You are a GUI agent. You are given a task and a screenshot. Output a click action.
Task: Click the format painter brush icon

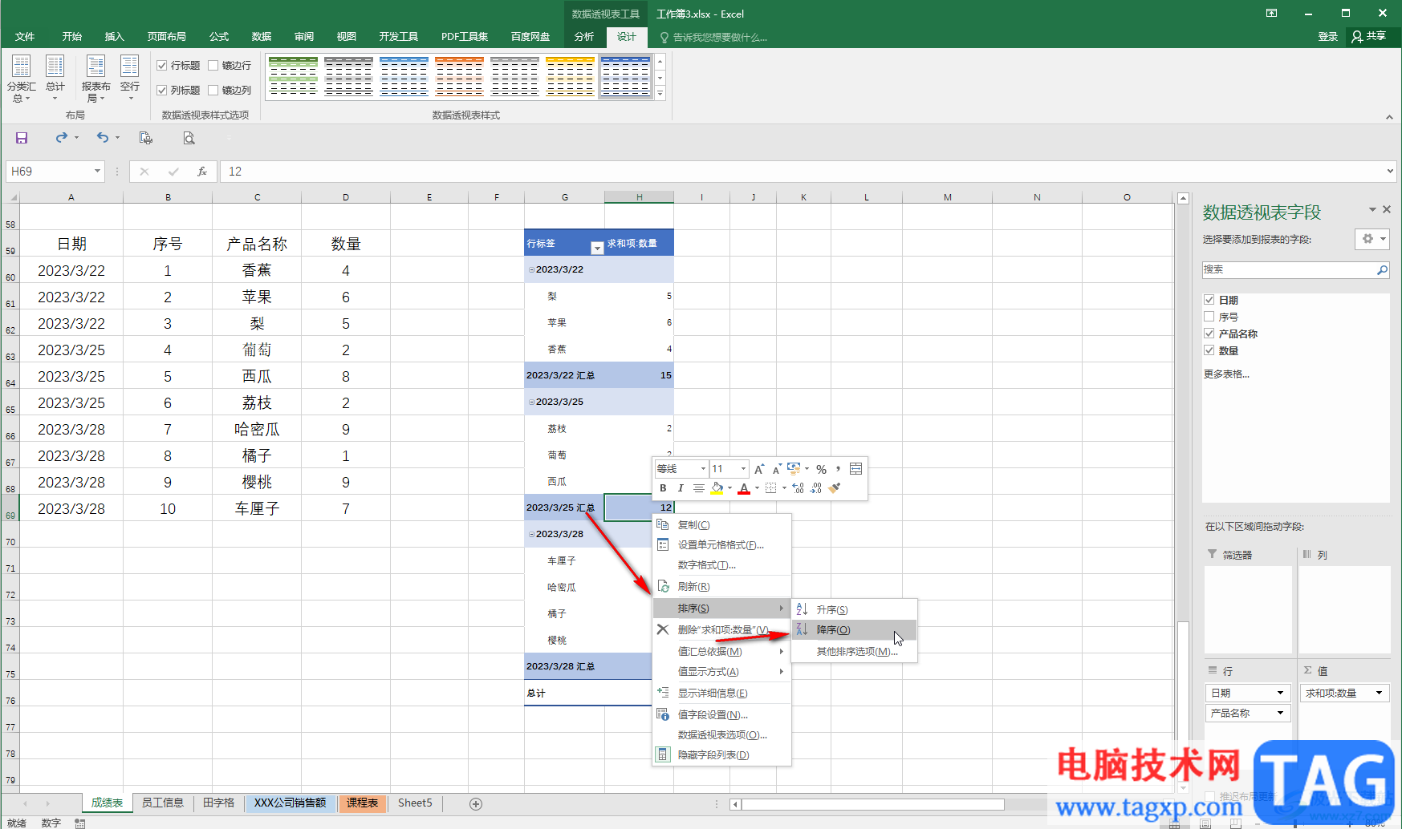(835, 488)
